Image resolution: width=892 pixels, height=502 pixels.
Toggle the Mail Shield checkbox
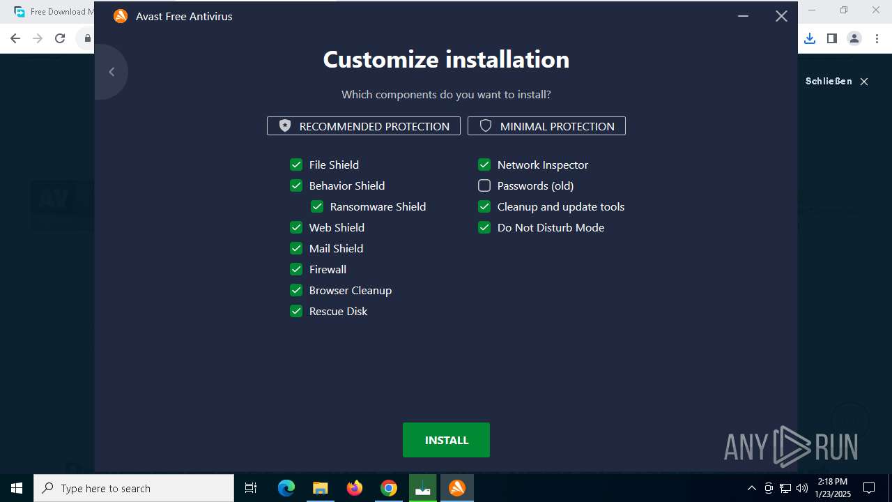[296, 248]
